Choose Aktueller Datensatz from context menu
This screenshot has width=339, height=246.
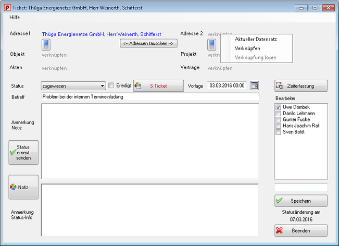[x=256, y=39]
